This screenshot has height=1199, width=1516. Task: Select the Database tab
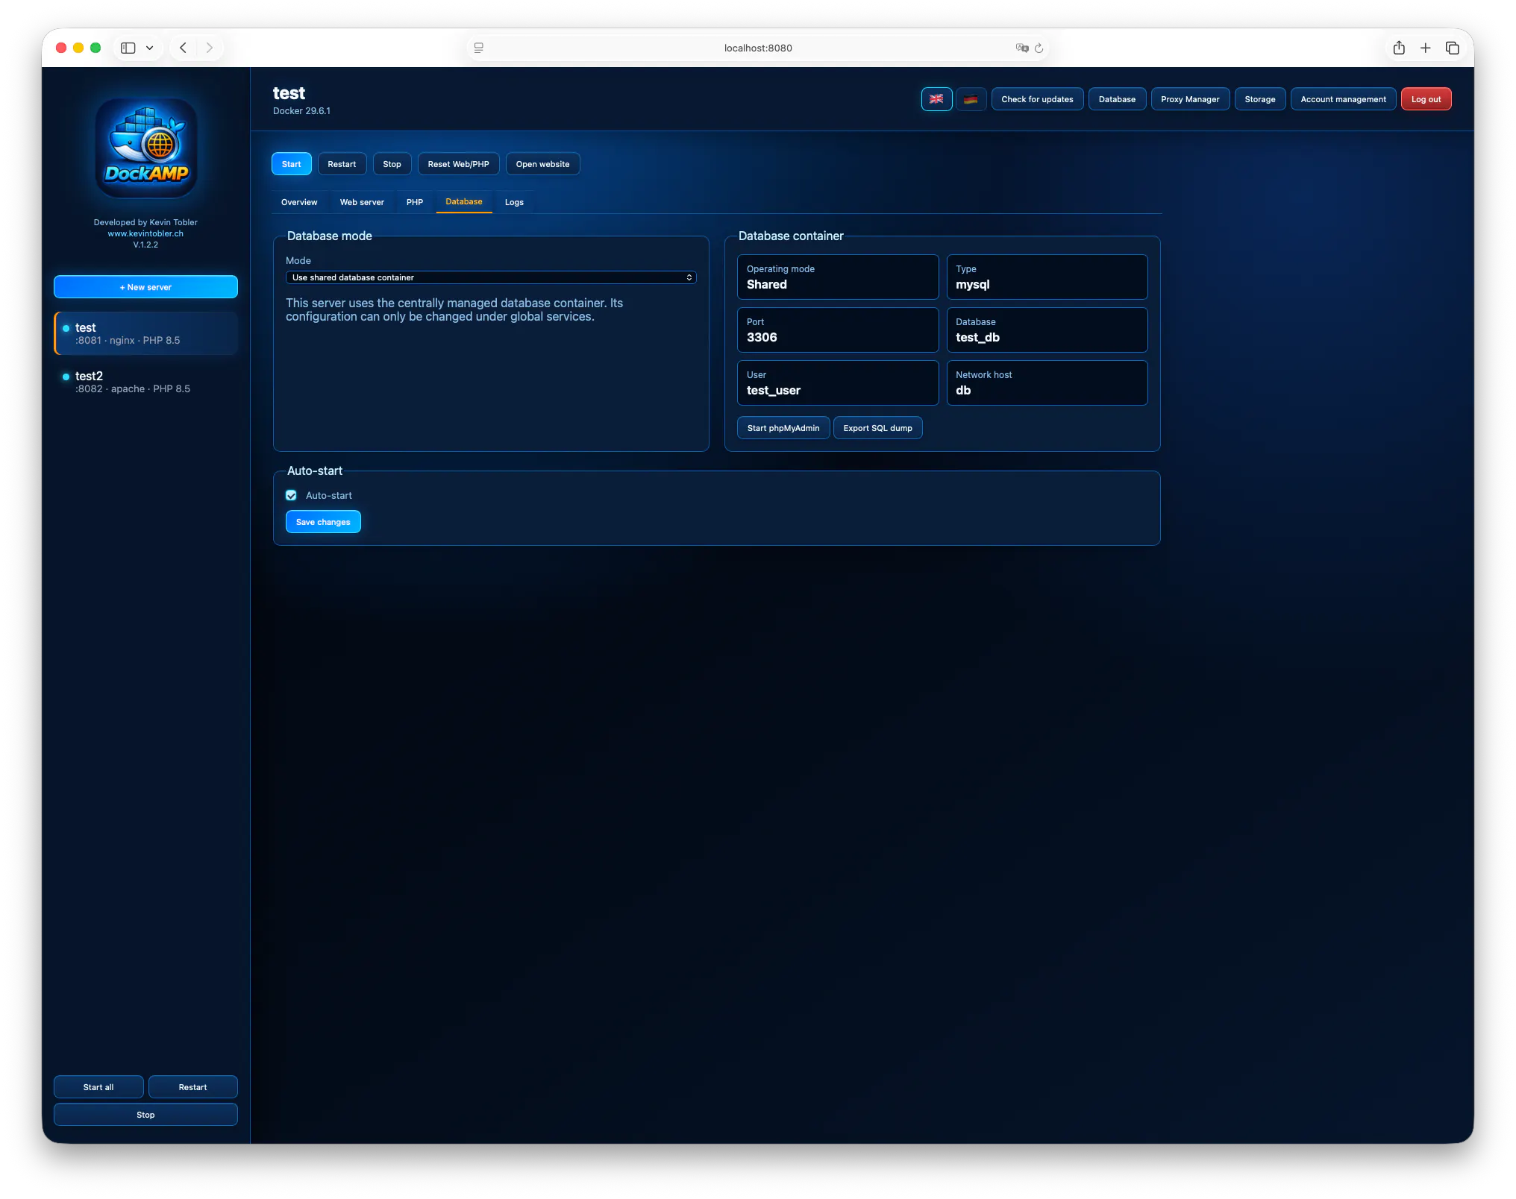coord(464,202)
